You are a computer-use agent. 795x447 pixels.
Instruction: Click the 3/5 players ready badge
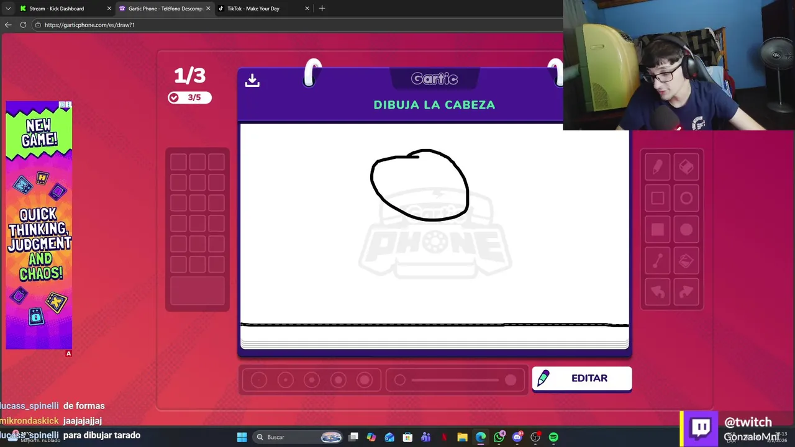point(189,97)
